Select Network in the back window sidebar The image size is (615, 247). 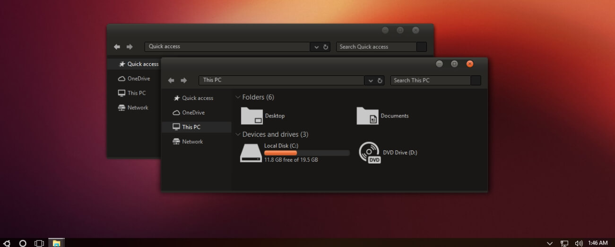134,107
